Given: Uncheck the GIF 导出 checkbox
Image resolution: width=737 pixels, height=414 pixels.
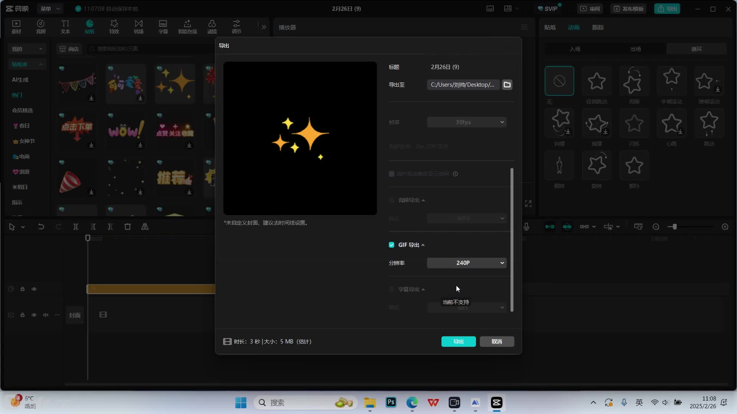Looking at the screenshot, I should tap(392, 245).
